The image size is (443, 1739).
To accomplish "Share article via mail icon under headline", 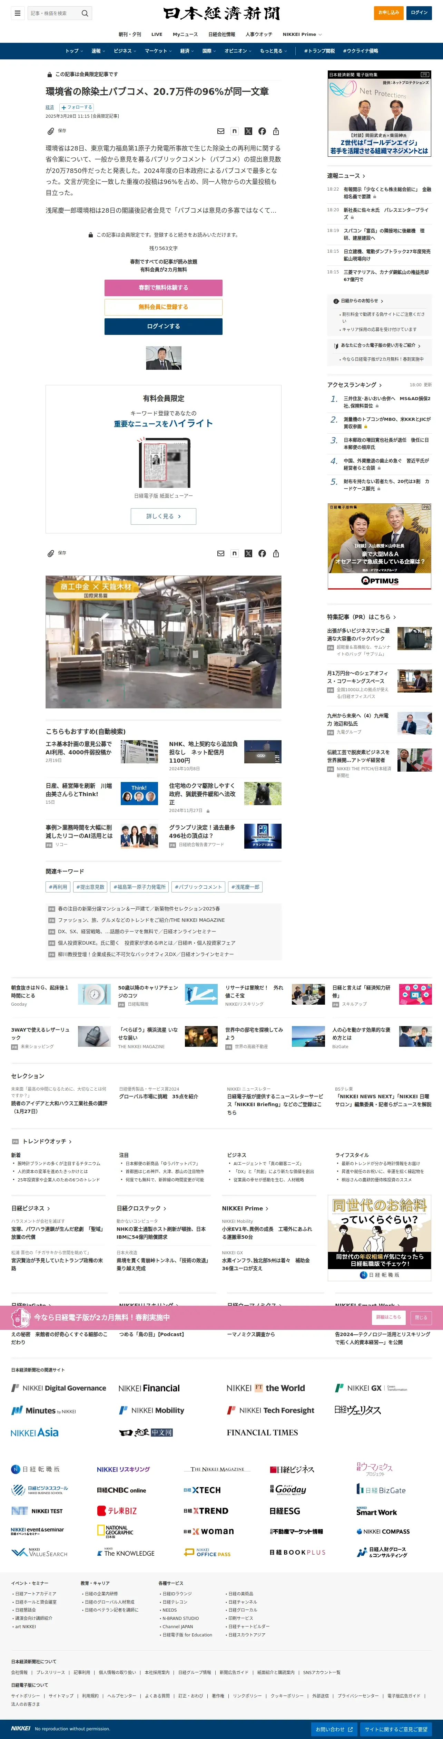I will tap(220, 132).
